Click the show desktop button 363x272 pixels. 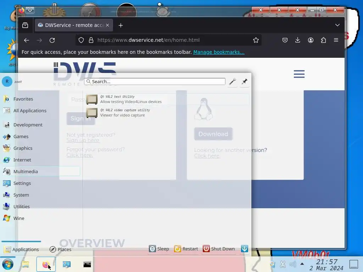353,264
